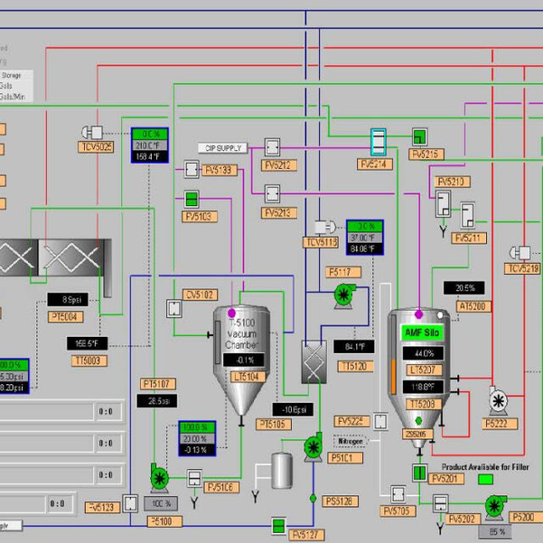Click the heat exchanger below TCV5113
Image resolution: width=543 pixels, height=543 pixels.
316,361
